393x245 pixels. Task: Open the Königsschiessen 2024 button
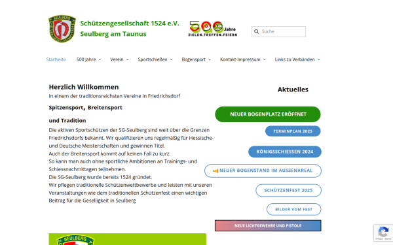coord(285,152)
